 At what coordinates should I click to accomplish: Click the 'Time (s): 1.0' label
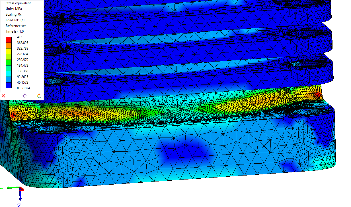pos(15,31)
